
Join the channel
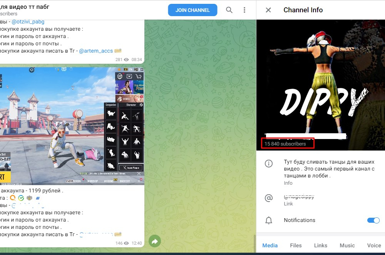click(192, 10)
